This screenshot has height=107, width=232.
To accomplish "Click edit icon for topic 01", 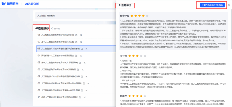I will pos(76,35).
